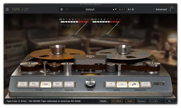The image size is (181, 108).
Task: Set tape speed to 15
Action: [x=122, y=84]
